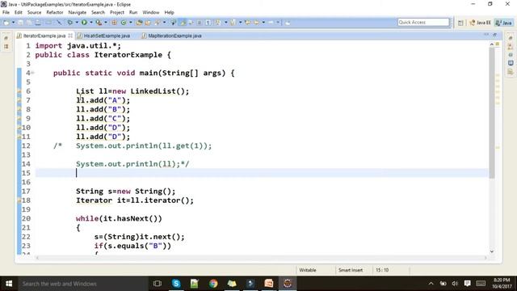The image size is (517, 291).
Task: Open Google Chrome from the taskbar
Action: coord(213,284)
